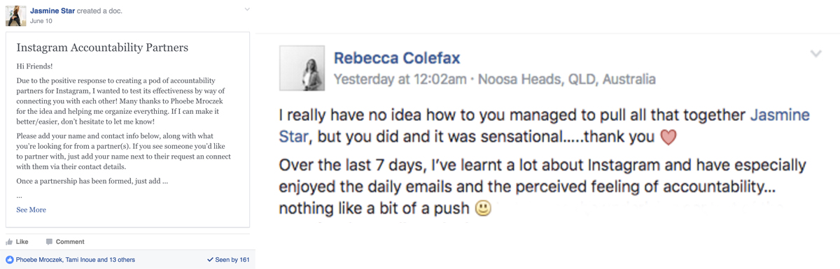This screenshot has width=840, height=269.
Task: Click the Comment speech bubble icon
Action: tap(49, 242)
